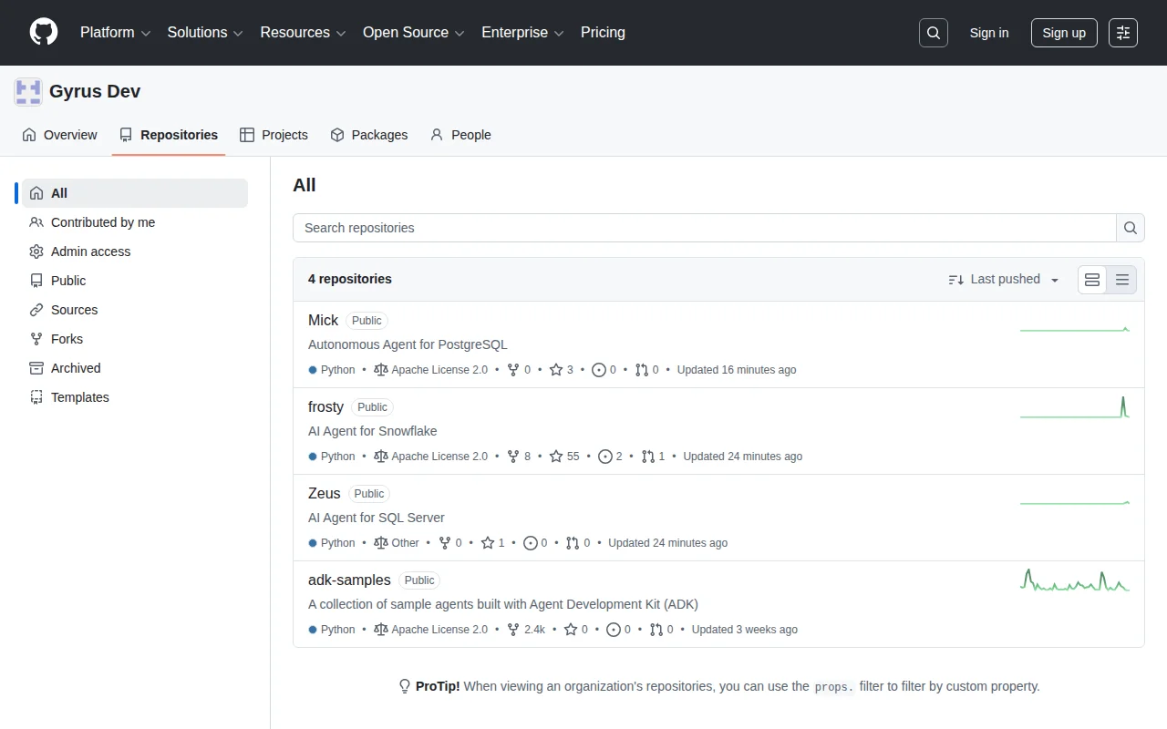Viewport: 1167px width, 729px height.
Task: Focus the Search repositories field
Action: click(x=705, y=228)
